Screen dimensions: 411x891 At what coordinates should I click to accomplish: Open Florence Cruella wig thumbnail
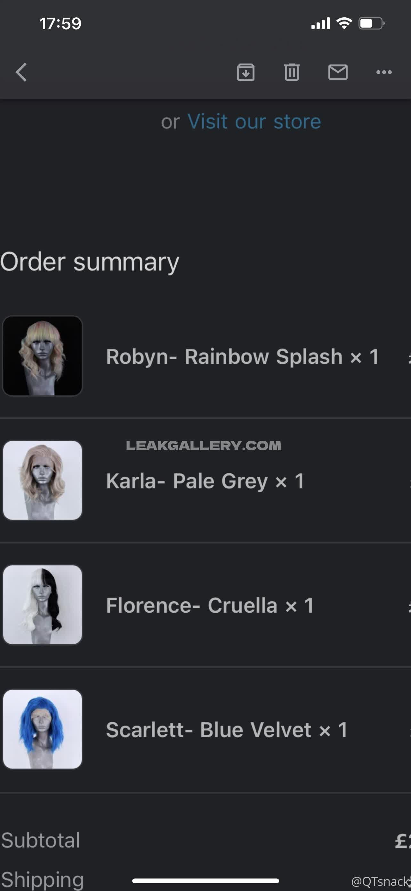coord(43,605)
